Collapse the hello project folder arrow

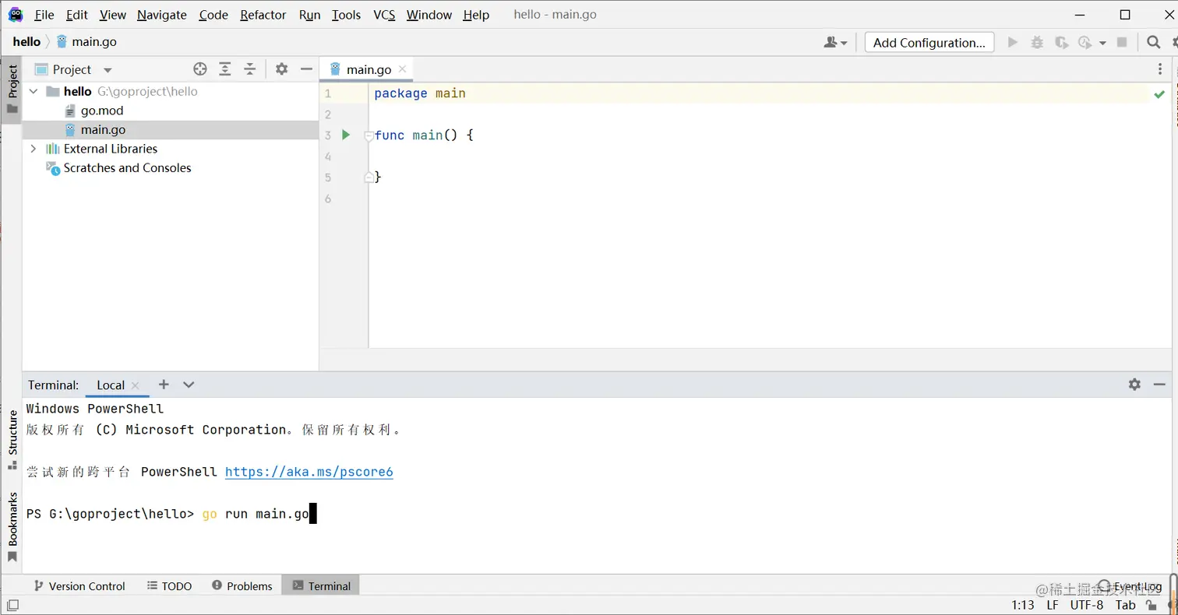click(x=34, y=91)
